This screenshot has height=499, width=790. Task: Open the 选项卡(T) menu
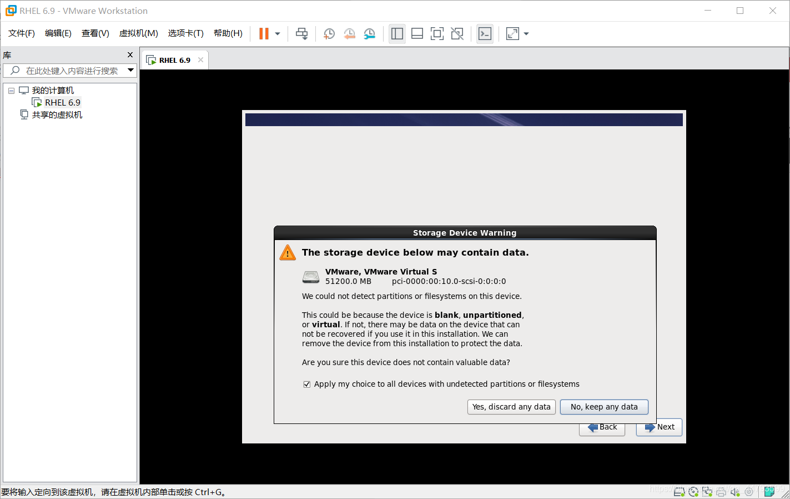point(186,33)
